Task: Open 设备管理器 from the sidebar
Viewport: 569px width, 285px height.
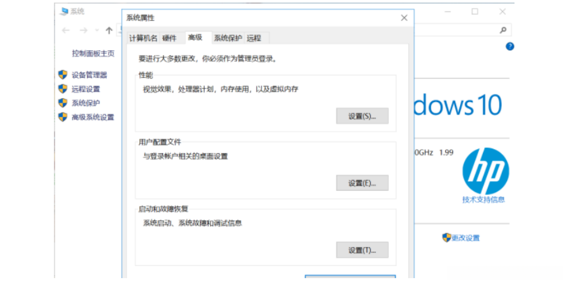Action: tap(89, 75)
